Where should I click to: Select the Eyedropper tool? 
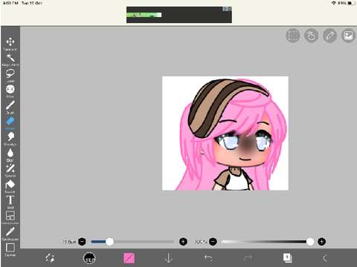tap(10, 234)
